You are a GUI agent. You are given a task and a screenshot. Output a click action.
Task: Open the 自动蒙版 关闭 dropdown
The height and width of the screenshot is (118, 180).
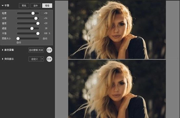[36, 50]
